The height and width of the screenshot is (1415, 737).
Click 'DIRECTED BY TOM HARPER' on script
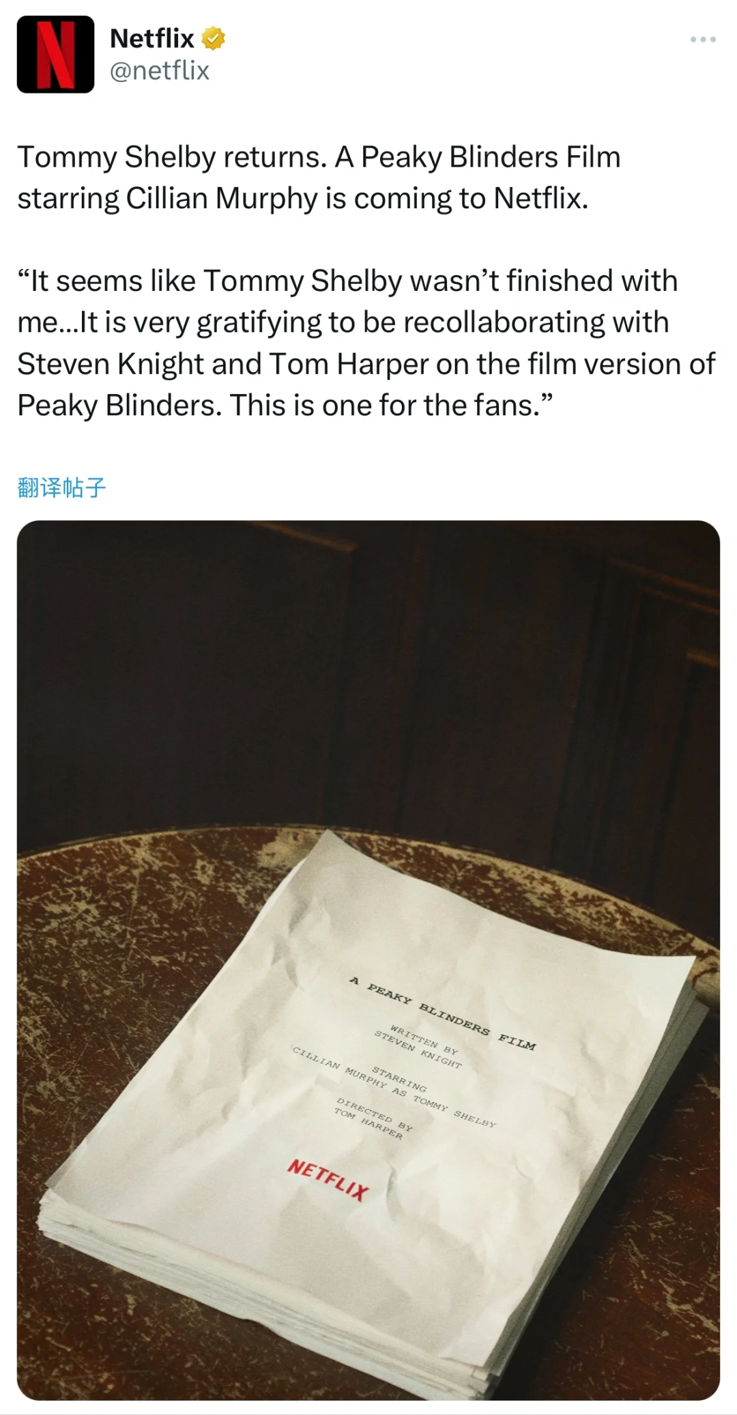[x=373, y=1118]
